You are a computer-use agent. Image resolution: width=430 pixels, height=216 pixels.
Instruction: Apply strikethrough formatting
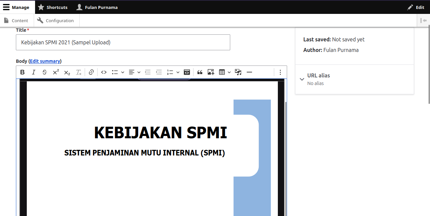(45, 72)
